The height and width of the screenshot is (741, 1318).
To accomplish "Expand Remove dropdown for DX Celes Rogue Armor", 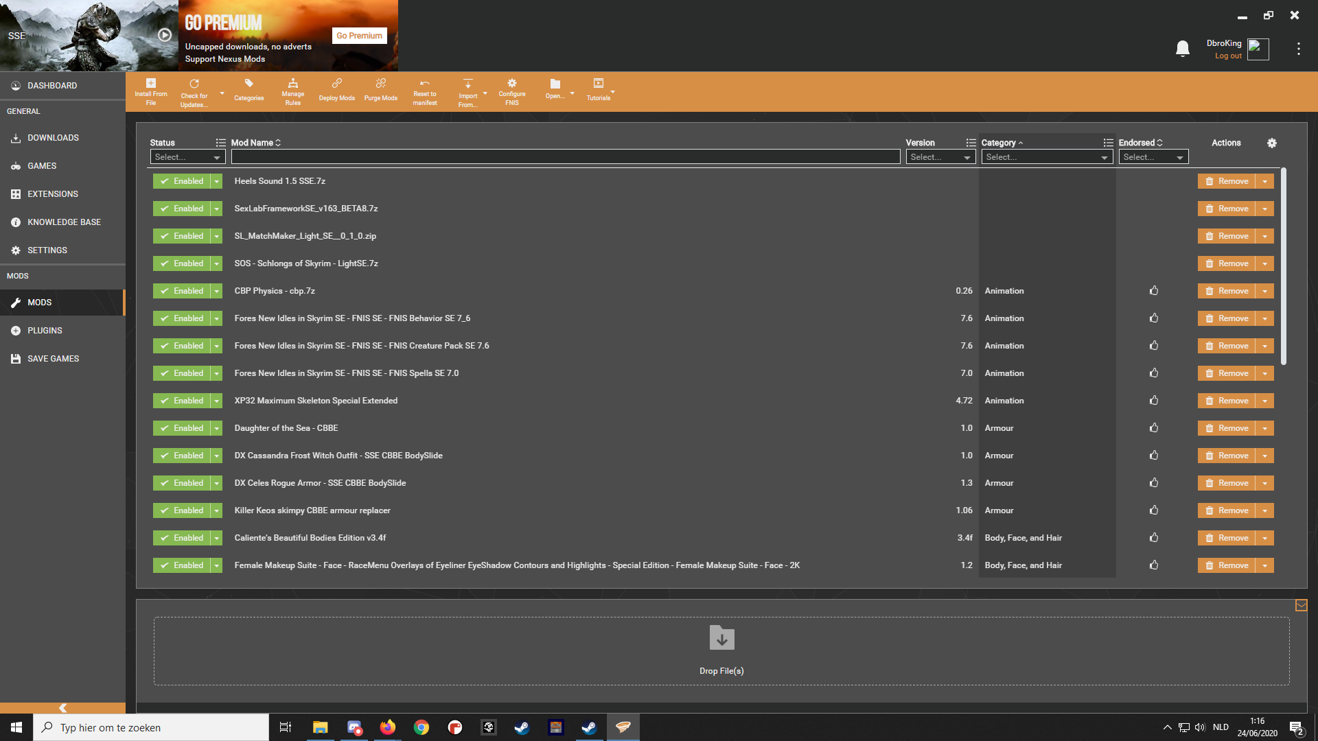I will pyautogui.click(x=1264, y=483).
